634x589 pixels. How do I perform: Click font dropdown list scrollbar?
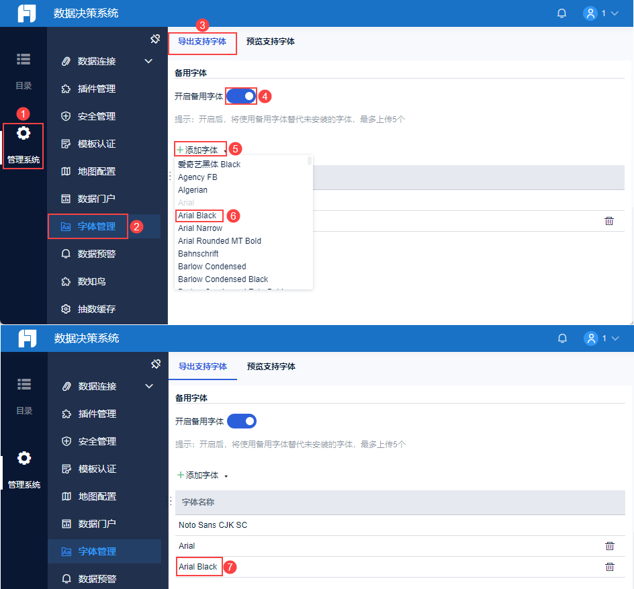tap(310, 161)
